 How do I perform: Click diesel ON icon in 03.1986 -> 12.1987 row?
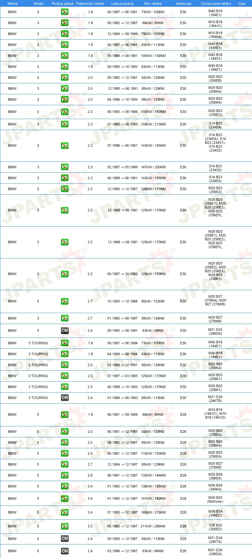tap(65, 551)
